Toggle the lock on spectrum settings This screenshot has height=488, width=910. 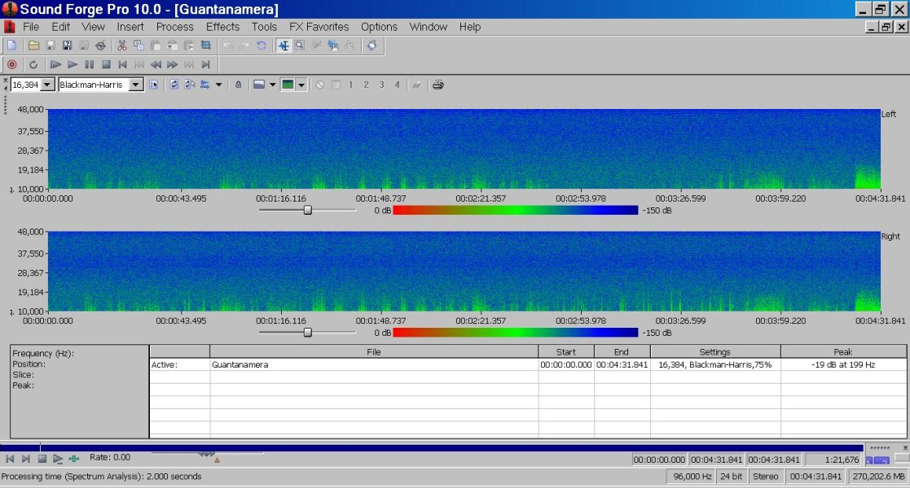click(x=237, y=84)
